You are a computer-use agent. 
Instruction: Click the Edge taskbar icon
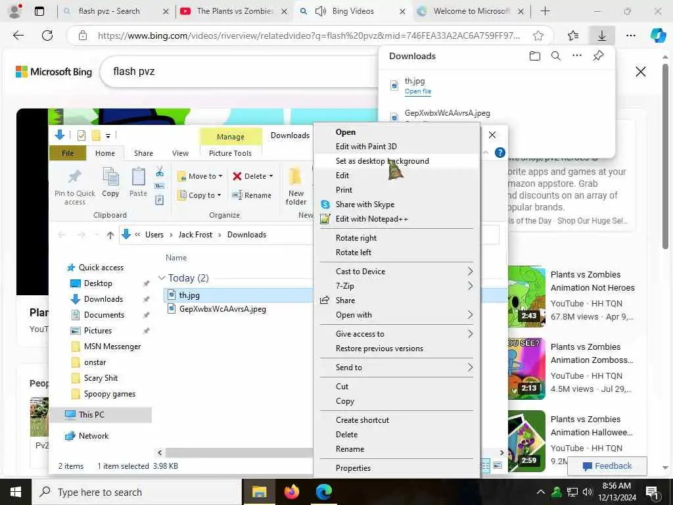(x=323, y=492)
